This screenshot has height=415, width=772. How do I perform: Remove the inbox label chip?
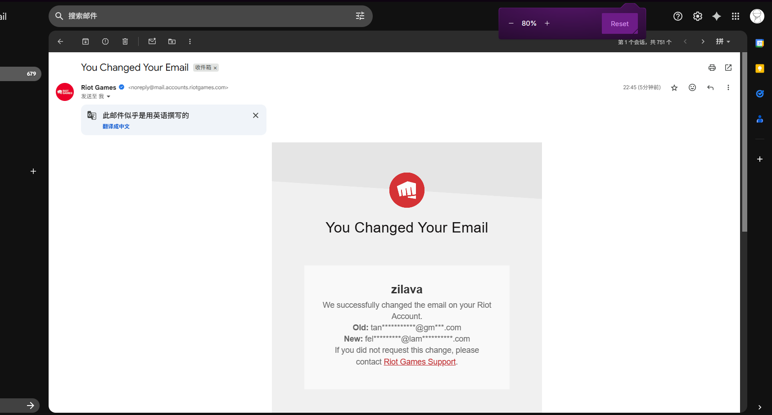click(215, 68)
